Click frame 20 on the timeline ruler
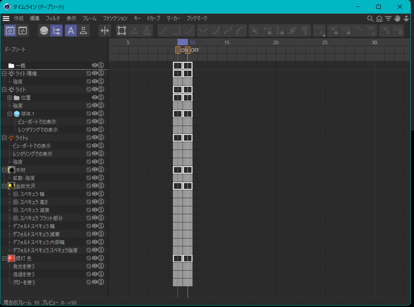This screenshot has height=307, width=414. click(276, 43)
